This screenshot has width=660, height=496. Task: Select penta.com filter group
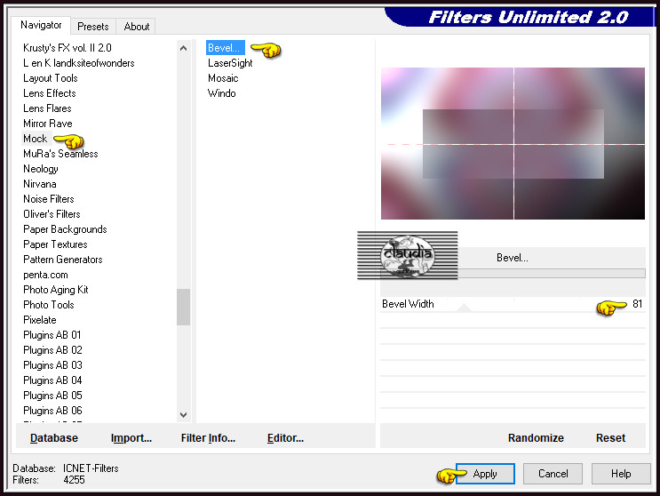click(x=45, y=275)
